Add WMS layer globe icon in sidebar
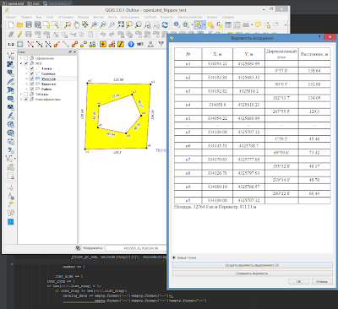Screen dimensions: 338x309 (10, 124)
